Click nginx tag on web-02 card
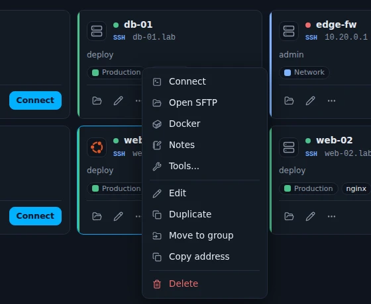 [356, 188]
